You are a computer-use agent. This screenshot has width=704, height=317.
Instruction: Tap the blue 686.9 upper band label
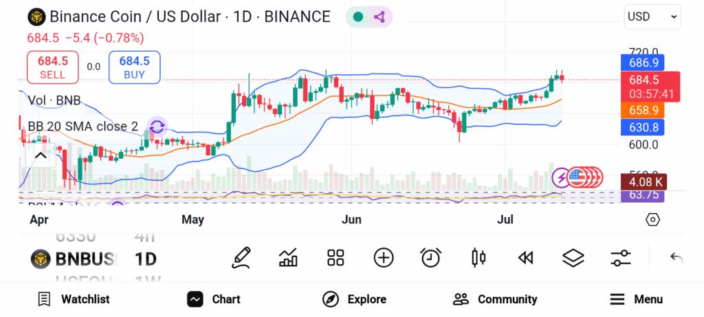coord(642,63)
